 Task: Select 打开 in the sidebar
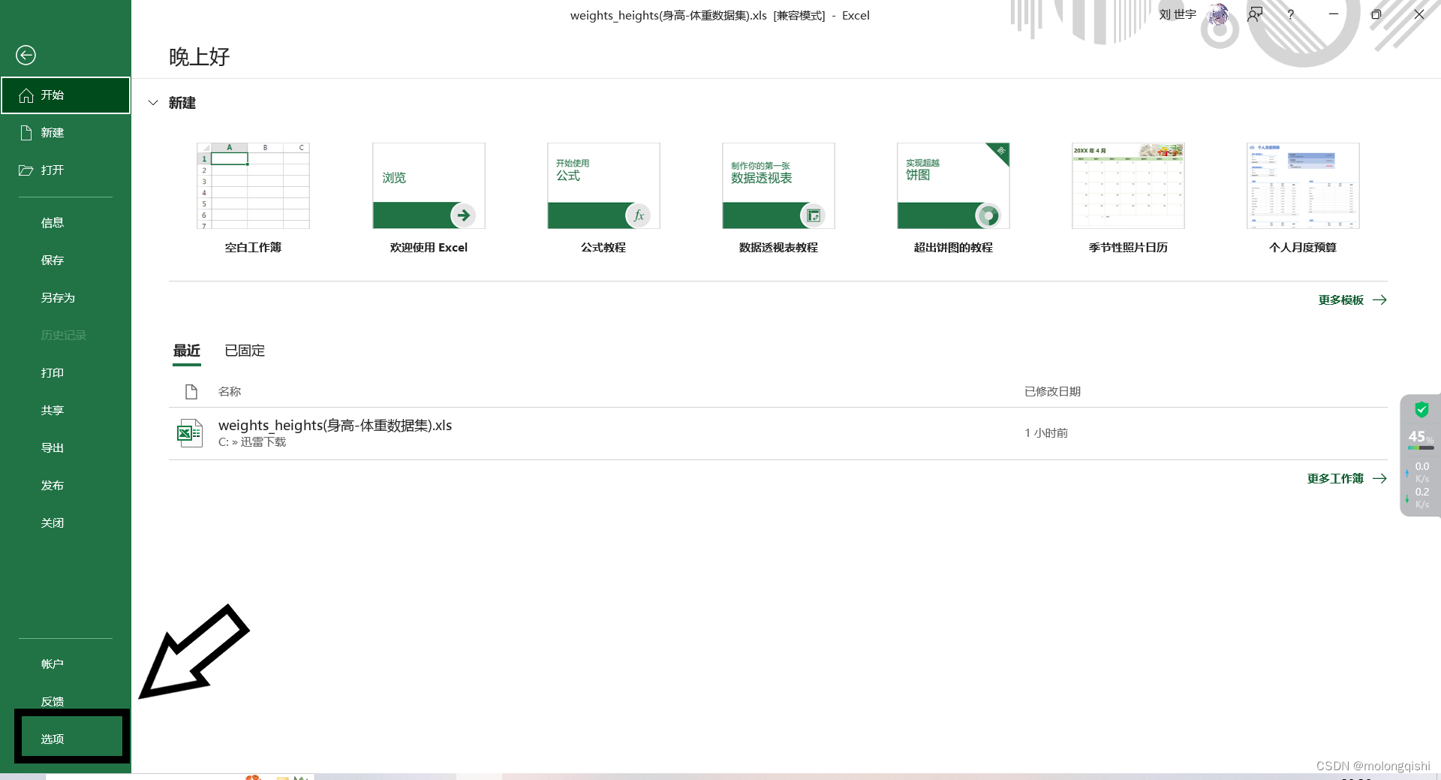[65, 170]
